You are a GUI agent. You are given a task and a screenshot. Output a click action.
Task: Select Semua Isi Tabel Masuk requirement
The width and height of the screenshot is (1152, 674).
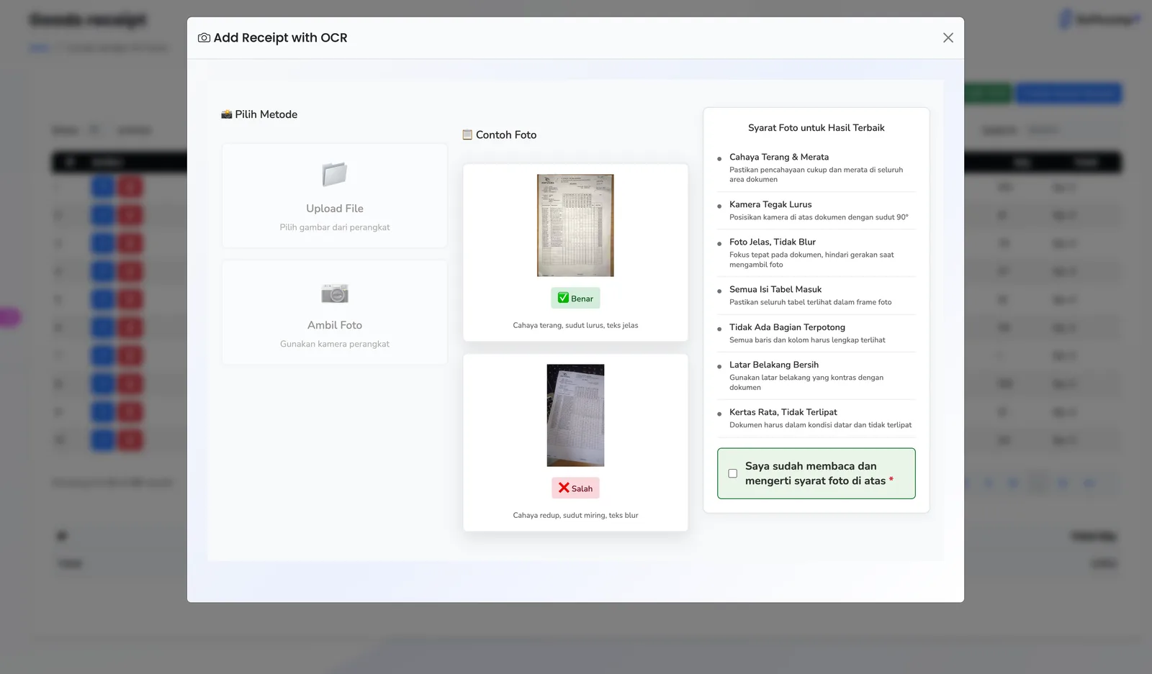pos(816,296)
